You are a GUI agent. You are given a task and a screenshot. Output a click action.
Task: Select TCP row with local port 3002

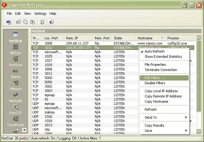click(x=85, y=86)
